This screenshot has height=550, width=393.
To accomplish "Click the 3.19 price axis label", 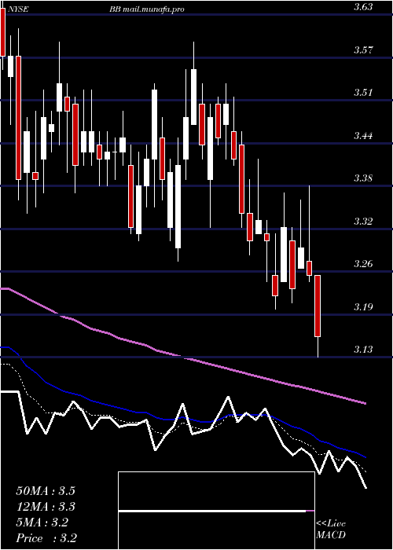I will click(363, 307).
